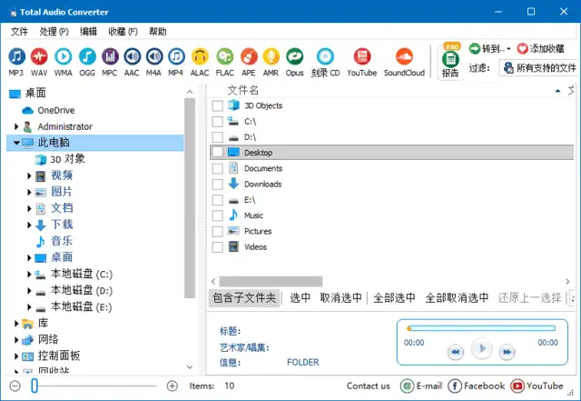Check the box next to Desktop folder

[x=217, y=153]
